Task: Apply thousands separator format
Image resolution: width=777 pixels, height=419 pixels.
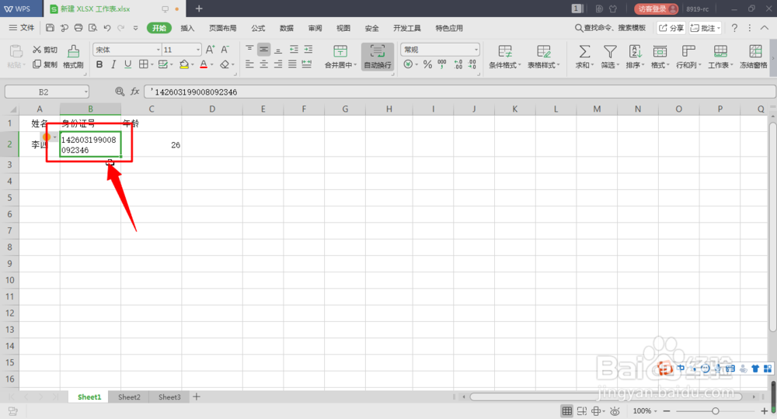Action: [x=442, y=64]
